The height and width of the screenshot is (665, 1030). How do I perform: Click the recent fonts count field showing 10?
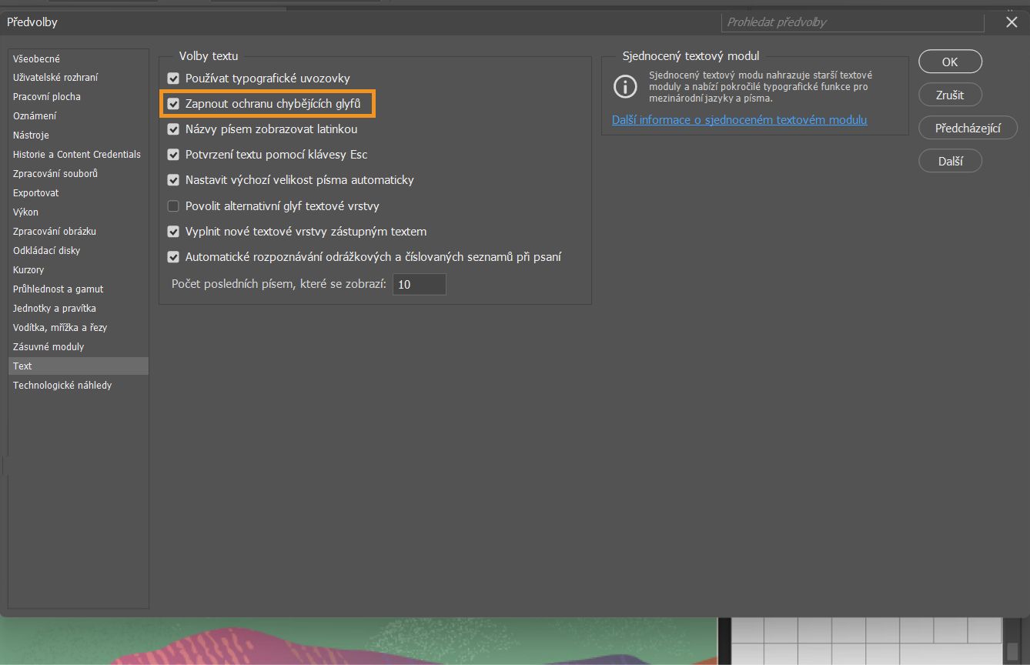click(x=419, y=285)
